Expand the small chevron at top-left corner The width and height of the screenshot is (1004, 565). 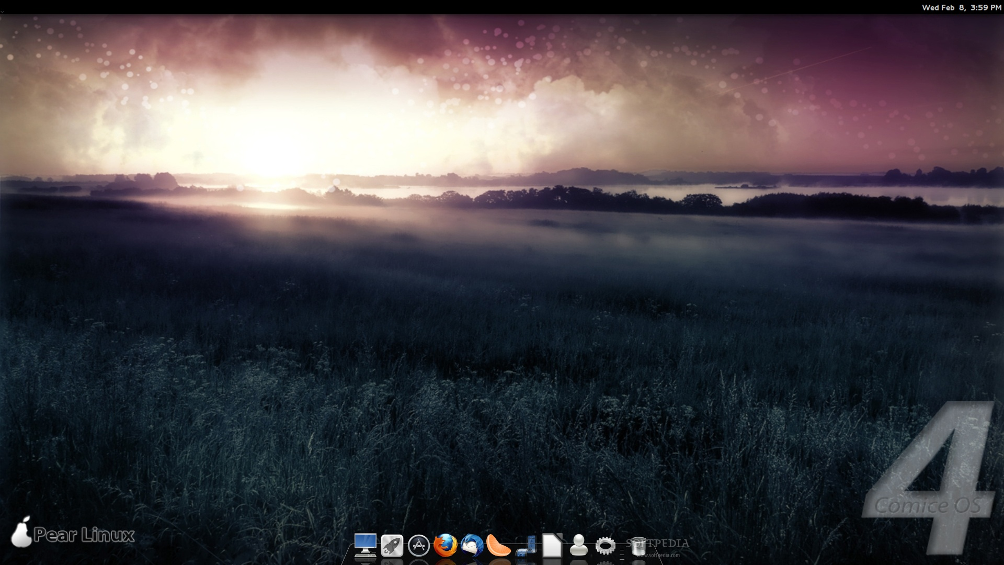(2, 11)
